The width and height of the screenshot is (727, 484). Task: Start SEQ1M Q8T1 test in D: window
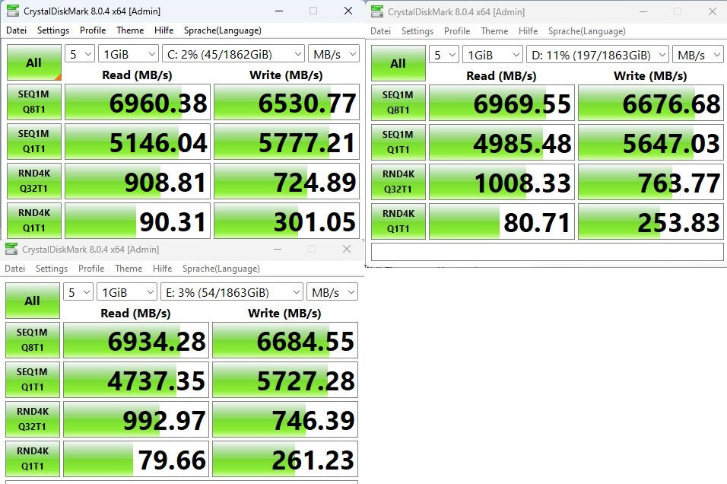tap(398, 103)
